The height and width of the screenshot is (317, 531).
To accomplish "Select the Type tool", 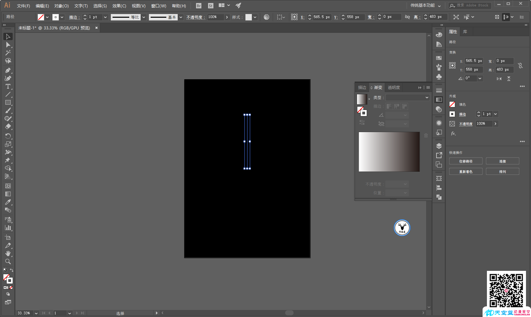I will coord(8,86).
